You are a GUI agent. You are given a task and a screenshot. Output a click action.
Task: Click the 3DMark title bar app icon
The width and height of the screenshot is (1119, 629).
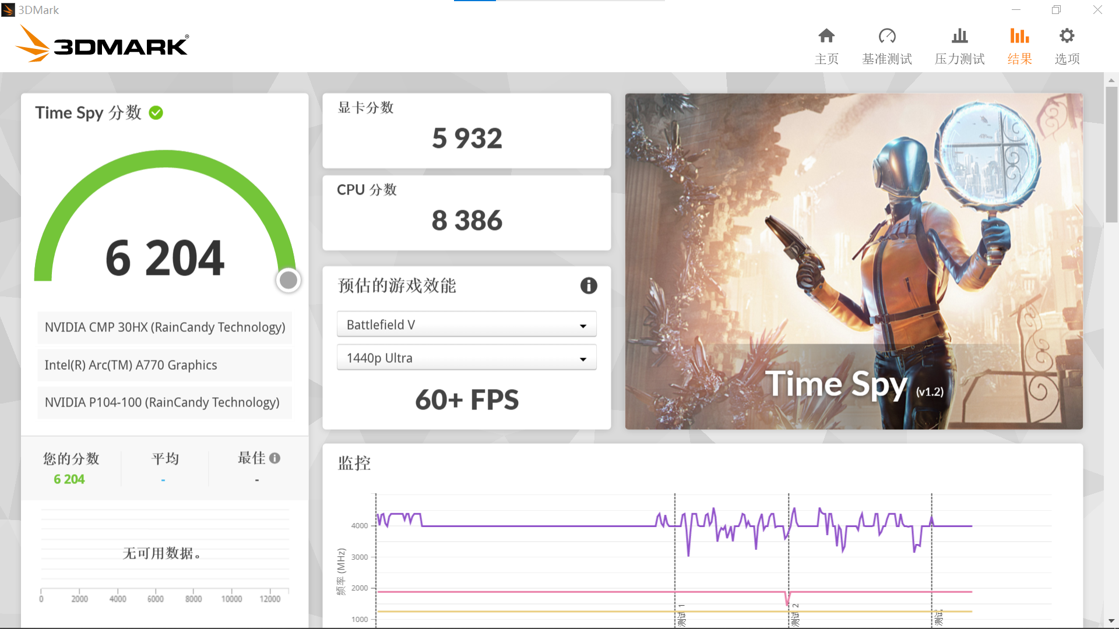pyautogui.click(x=8, y=10)
